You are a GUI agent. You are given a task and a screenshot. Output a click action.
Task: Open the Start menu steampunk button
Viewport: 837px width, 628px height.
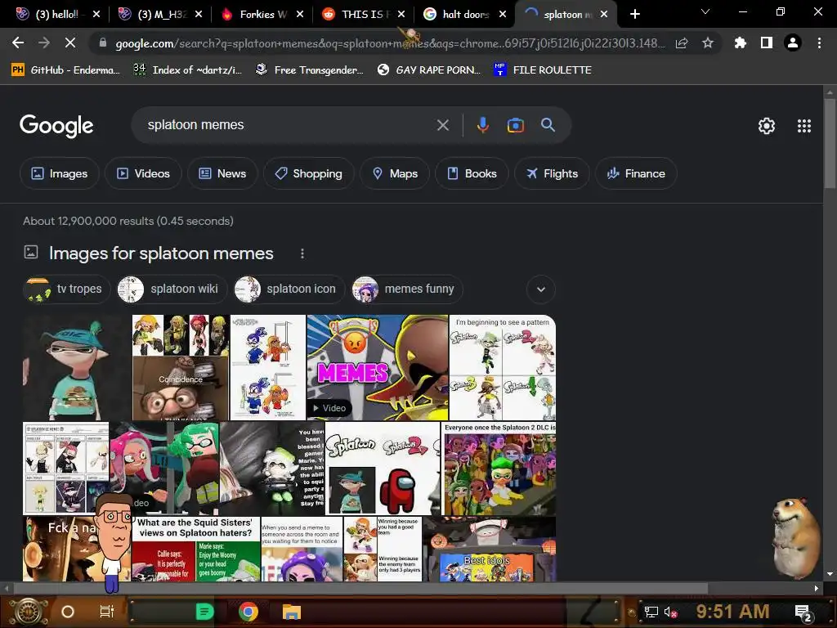tap(27, 612)
